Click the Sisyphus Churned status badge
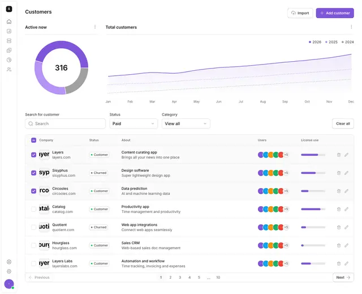The height and width of the screenshot is (294, 362). [x=98, y=173]
